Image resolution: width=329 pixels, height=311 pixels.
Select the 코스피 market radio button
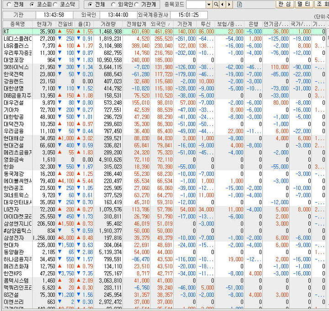[32, 5]
